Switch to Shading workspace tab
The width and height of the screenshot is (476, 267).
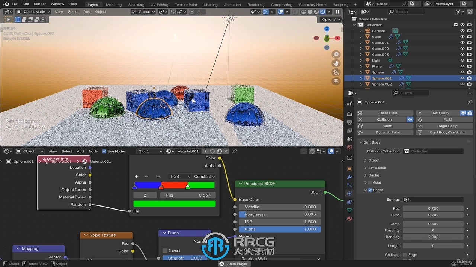(210, 4)
